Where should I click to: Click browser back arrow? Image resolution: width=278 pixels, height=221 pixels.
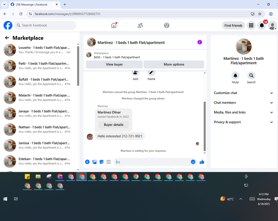click(x=5, y=14)
